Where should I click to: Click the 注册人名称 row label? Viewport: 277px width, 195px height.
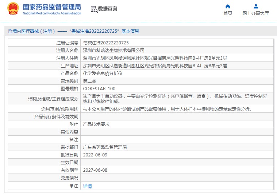pyautogui.click(x=67, y=51)
